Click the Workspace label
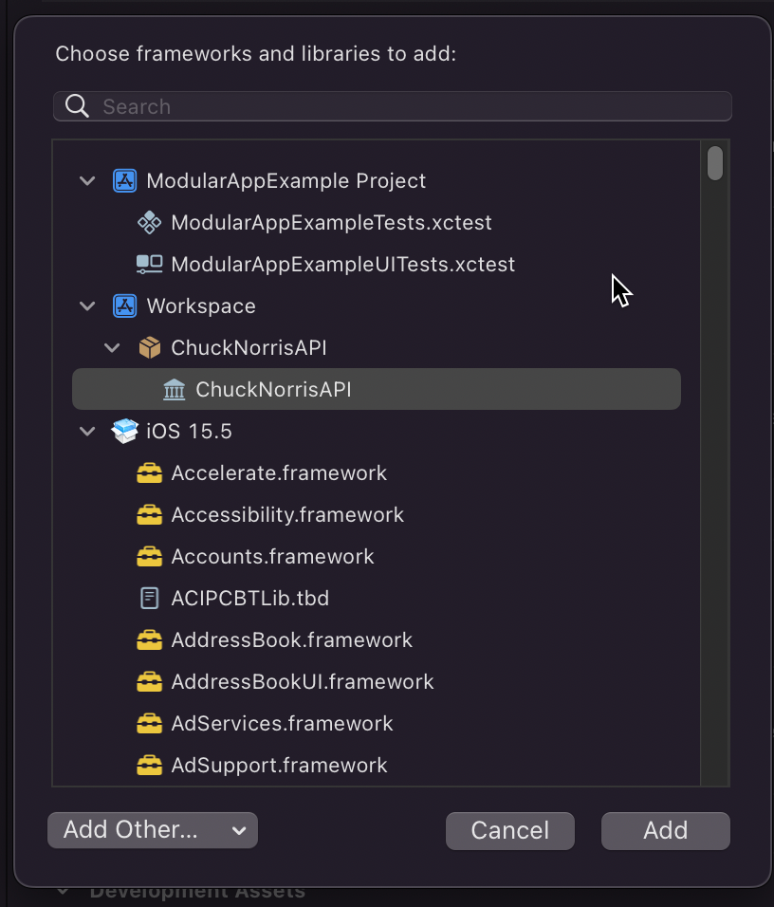Viewport: 774px width, 907px height. point(201,306)
